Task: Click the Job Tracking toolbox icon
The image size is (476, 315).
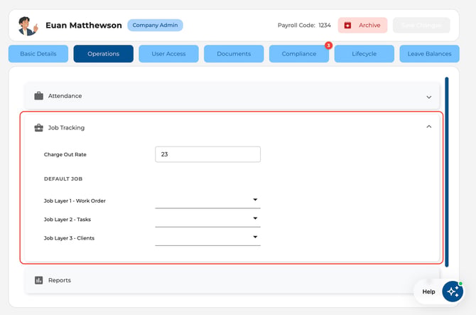Action: point(38,127)
